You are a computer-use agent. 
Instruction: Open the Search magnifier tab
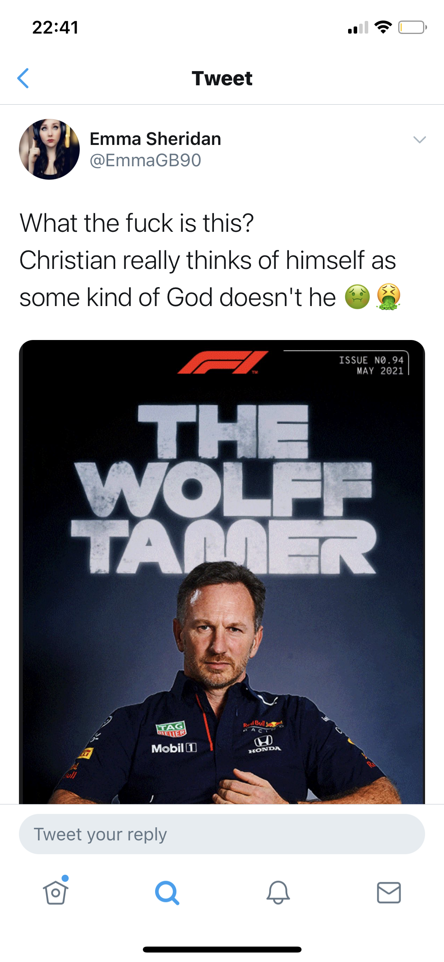[x=167, y=892]
